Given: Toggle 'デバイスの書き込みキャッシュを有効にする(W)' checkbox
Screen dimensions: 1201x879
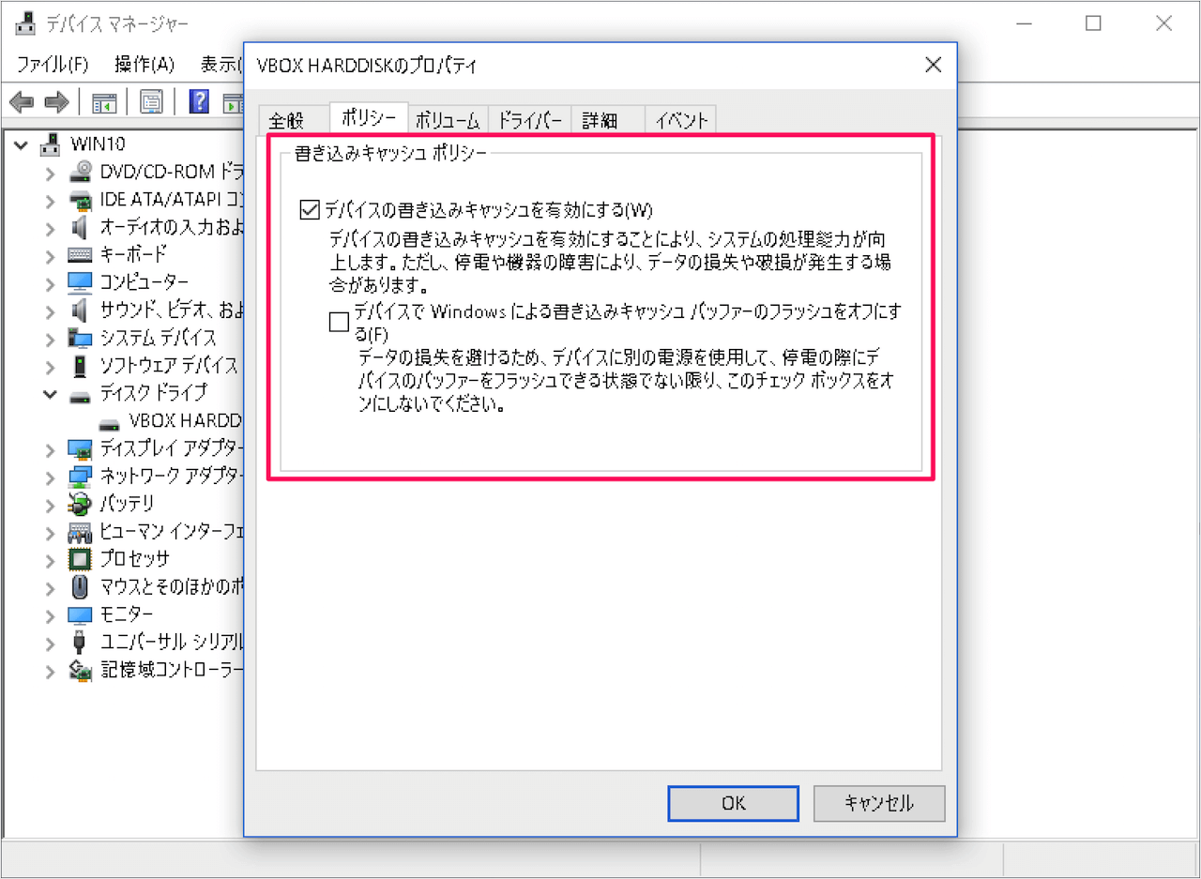Looking at the screenshot, I should click(309, 209).
